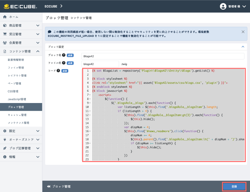Click the content management document icon
The height and width of the screenshot is (192, 250).
(x=5, y=51)
